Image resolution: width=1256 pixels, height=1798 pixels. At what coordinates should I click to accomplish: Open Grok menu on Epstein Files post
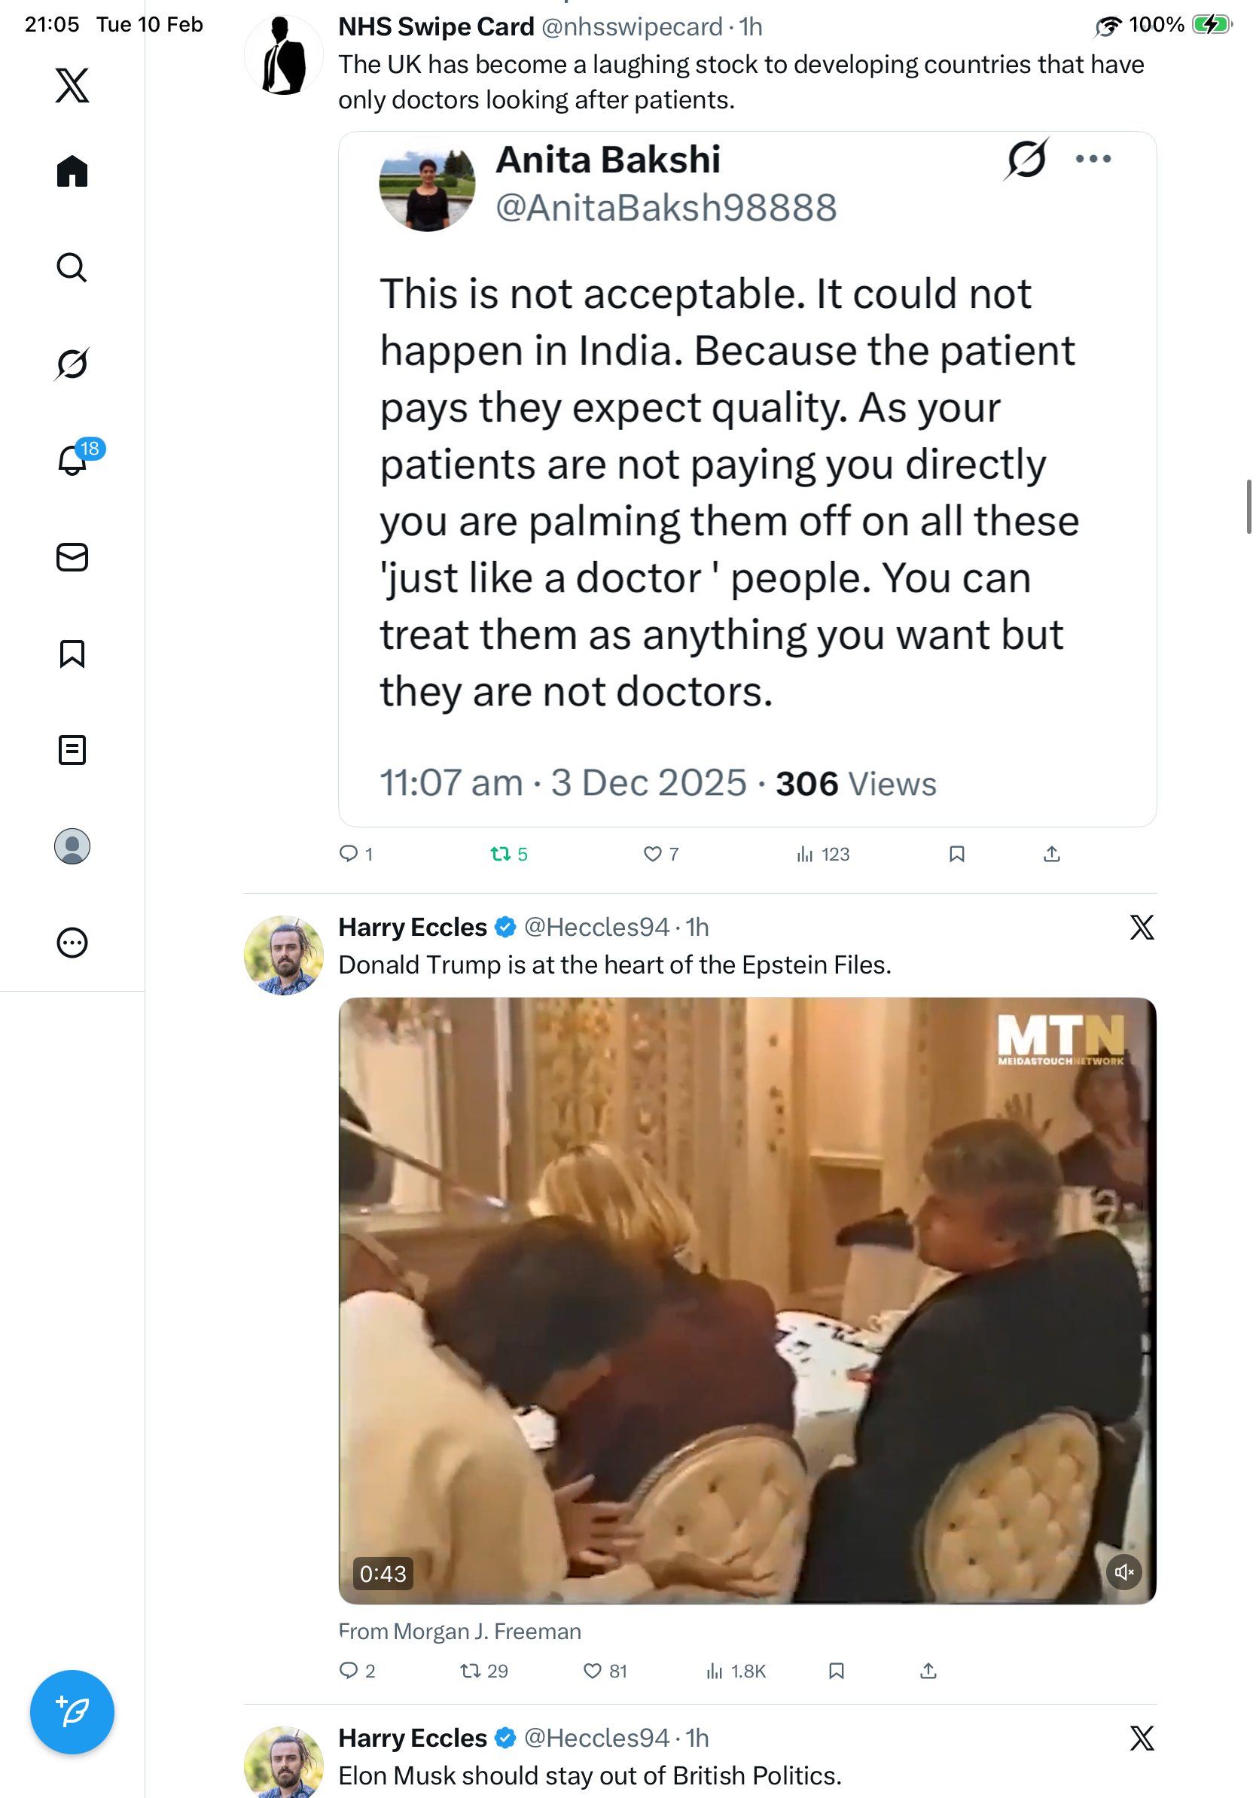click(1141, 927)
